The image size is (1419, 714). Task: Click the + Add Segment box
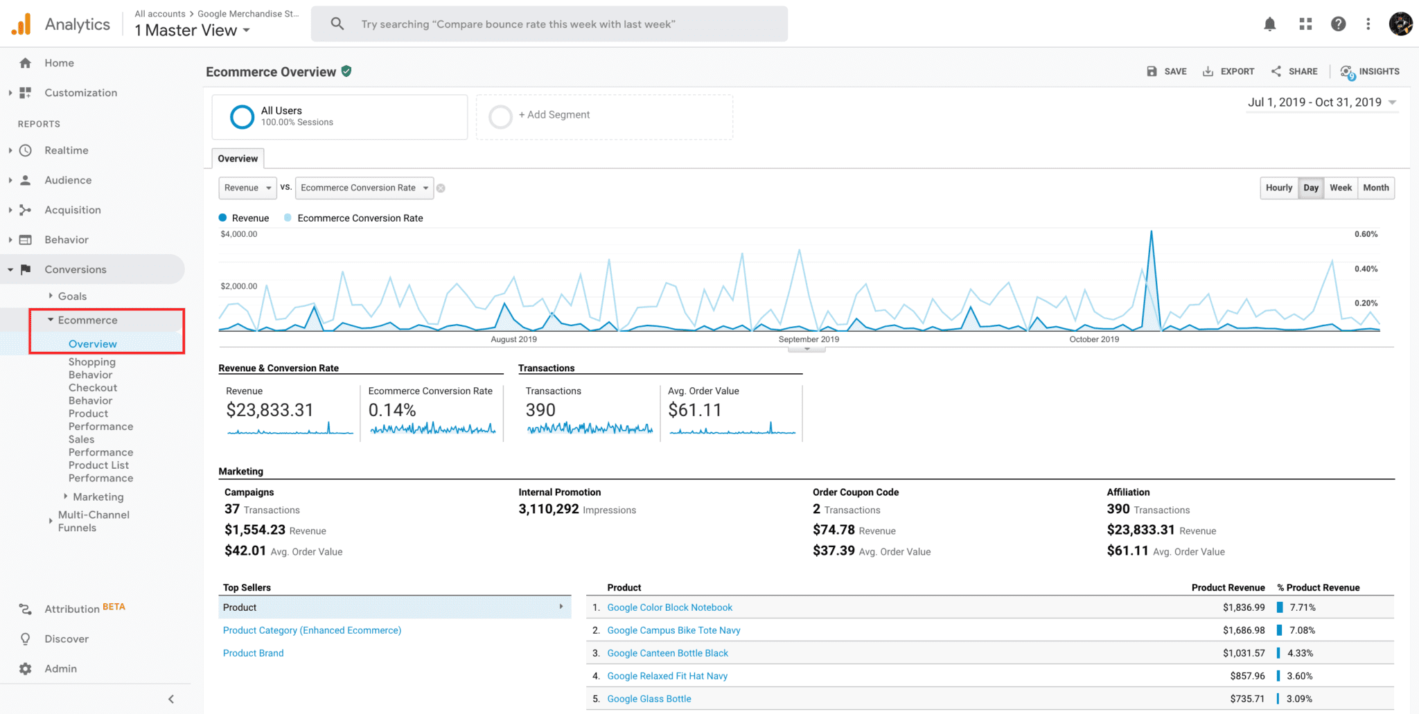pos(604,116)
